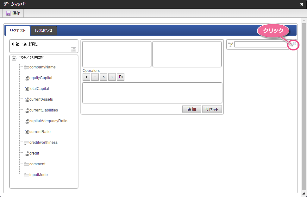Click the numeric icon beside currentAssets
This screenshot has width=307, height=197.
(x=27, y=100)
